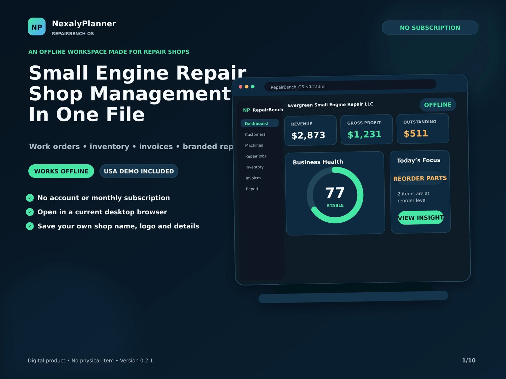Click the Business Health circular gauge
Viewport: 506px width, 379px height.
335,195
